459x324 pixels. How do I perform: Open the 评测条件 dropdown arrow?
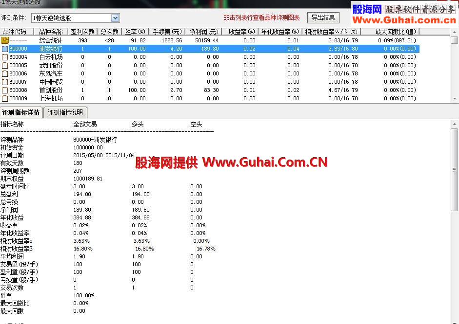coord(115,18)
